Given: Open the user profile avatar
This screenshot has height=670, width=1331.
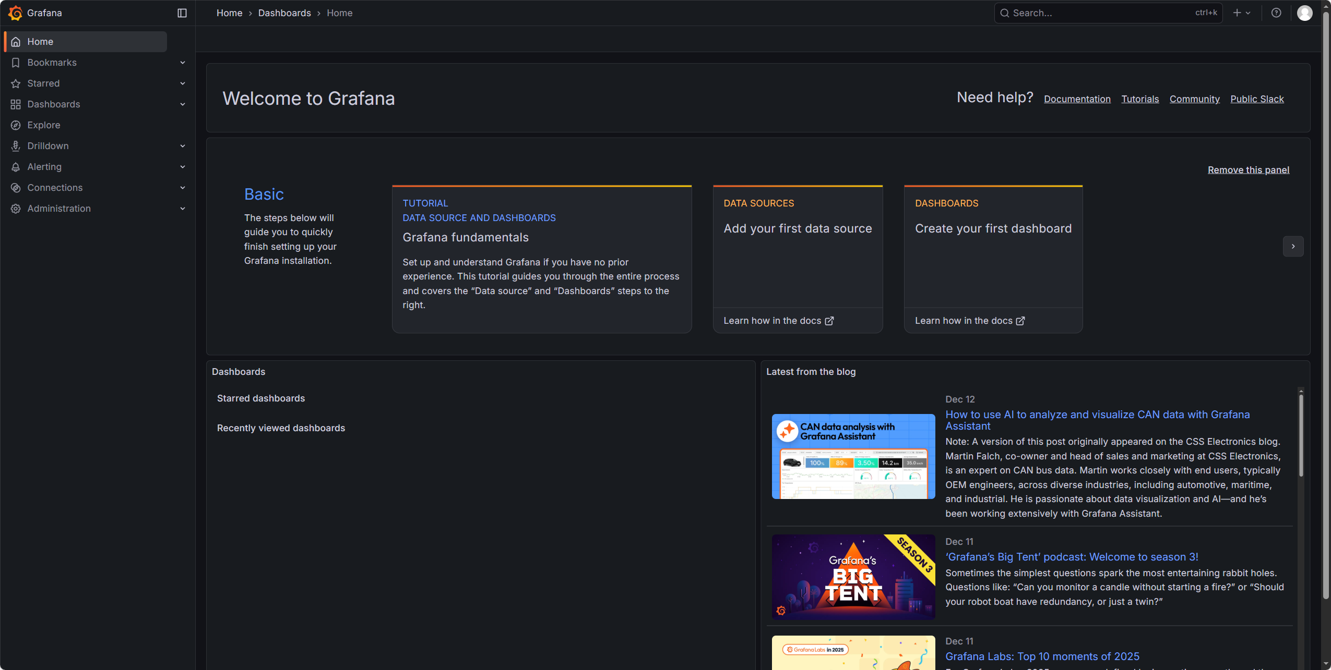Looking at the screenshot, I should pos(1305,13).
